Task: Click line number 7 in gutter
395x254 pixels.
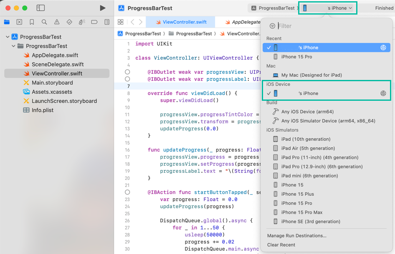Action: pos(129,86)
